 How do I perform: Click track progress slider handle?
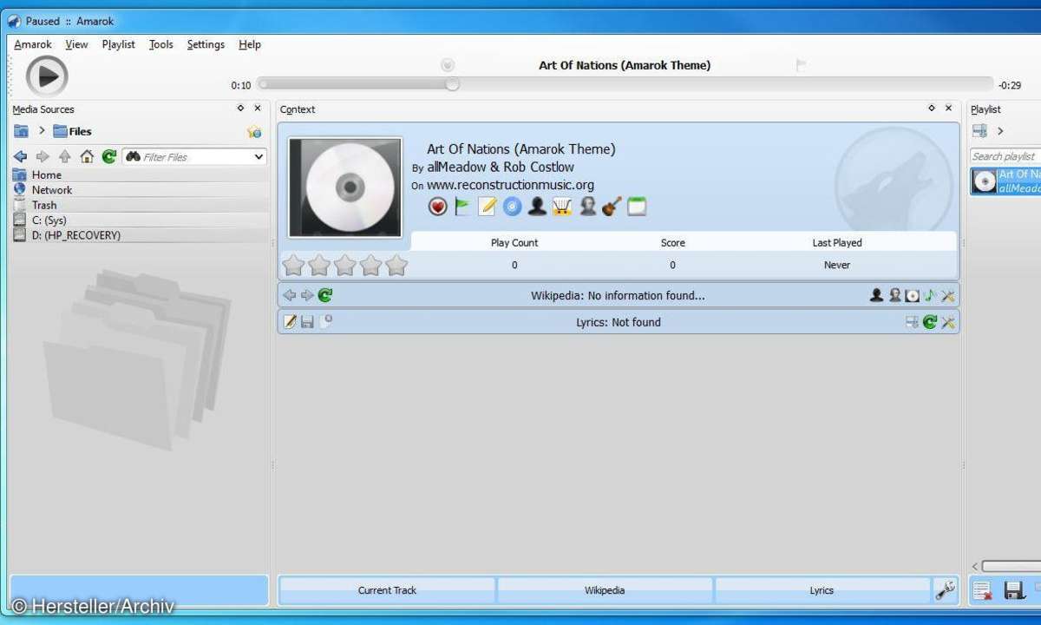click(452, 84)
